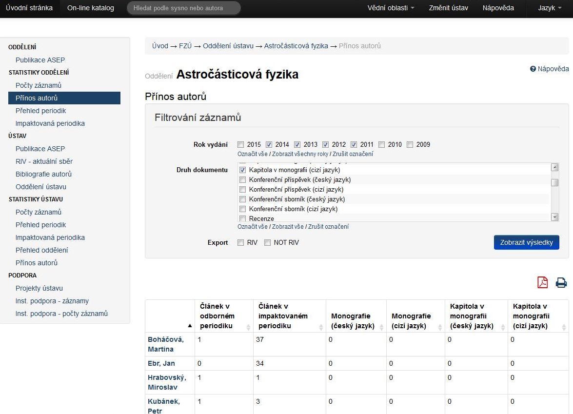Click the Nápověda help question-mark icon
Image resolution: width=573 pixels, height=414 pixels.
tap(533, 69)
